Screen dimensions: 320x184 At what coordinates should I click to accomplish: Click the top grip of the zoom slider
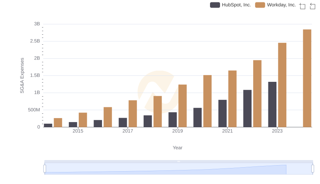click(178, 161)
